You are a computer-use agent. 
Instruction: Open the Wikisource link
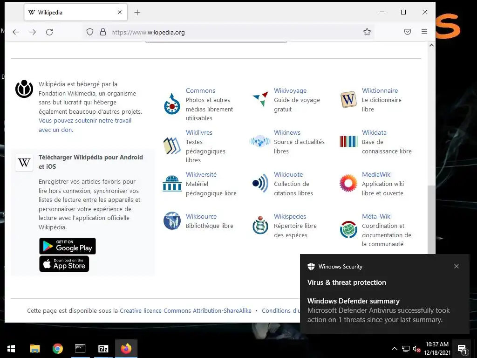[201, 217]
